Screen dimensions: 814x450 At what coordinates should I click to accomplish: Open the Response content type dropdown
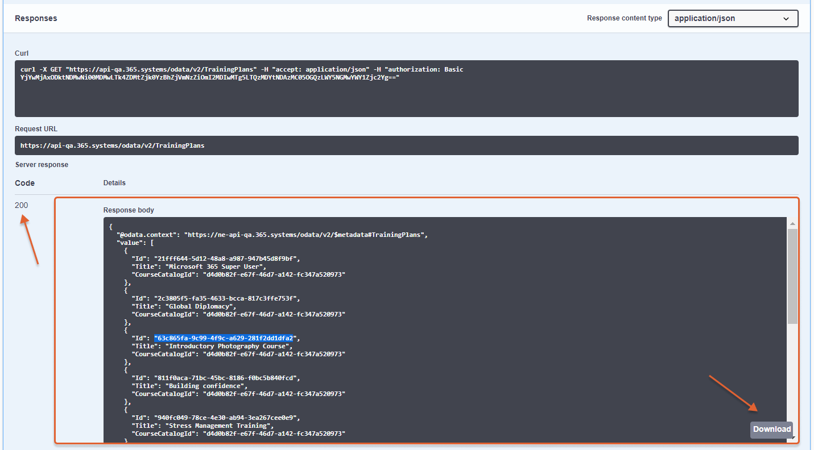pyautogui.click(x=732, y=19)
